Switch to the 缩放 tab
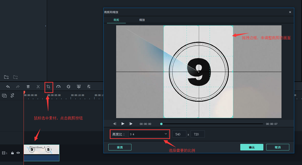 click(x=142, y=20)
